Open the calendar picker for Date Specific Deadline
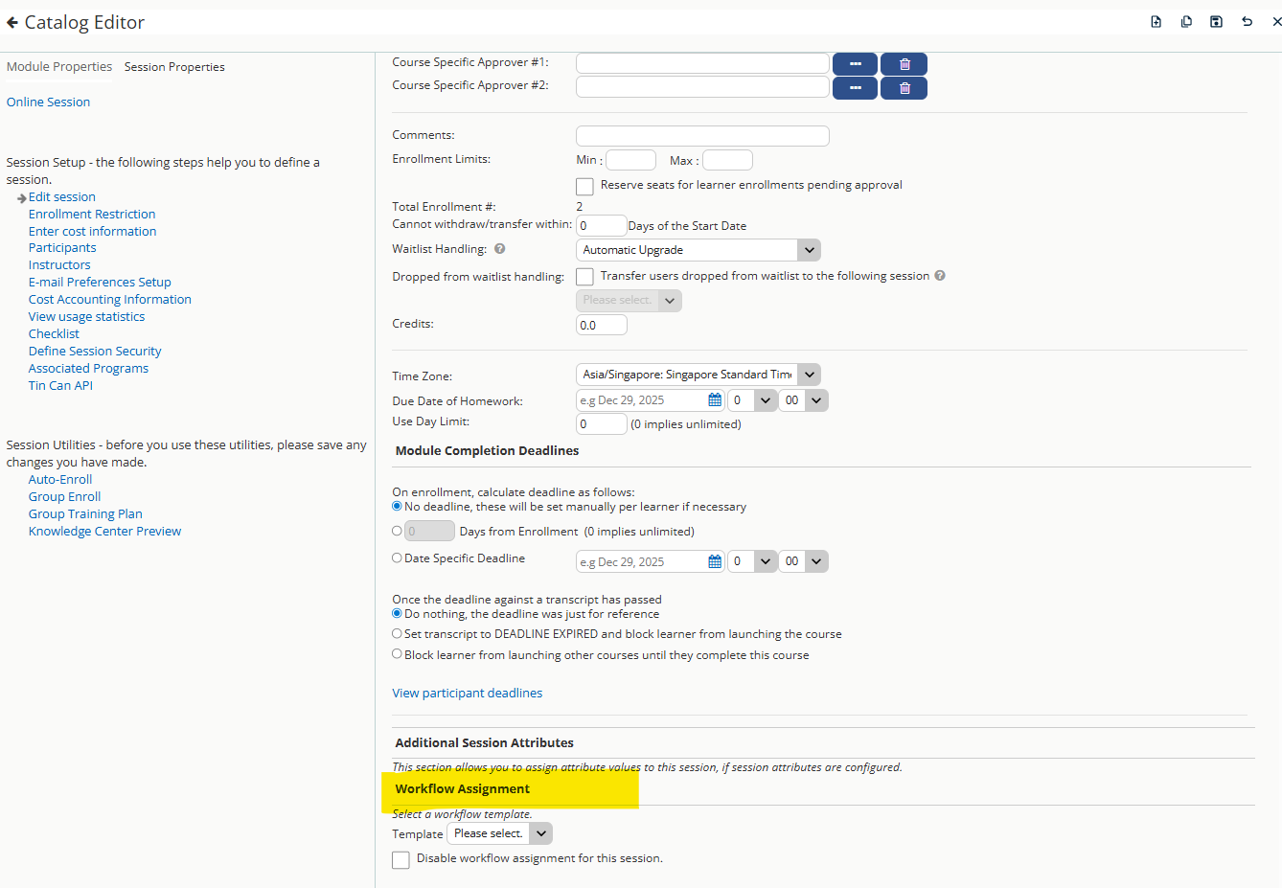This screenshot has width=1282, height=888. 714,561
